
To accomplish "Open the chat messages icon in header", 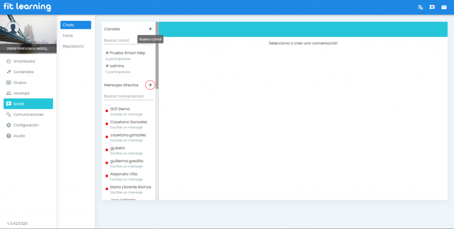I will (x=432, y=7).
